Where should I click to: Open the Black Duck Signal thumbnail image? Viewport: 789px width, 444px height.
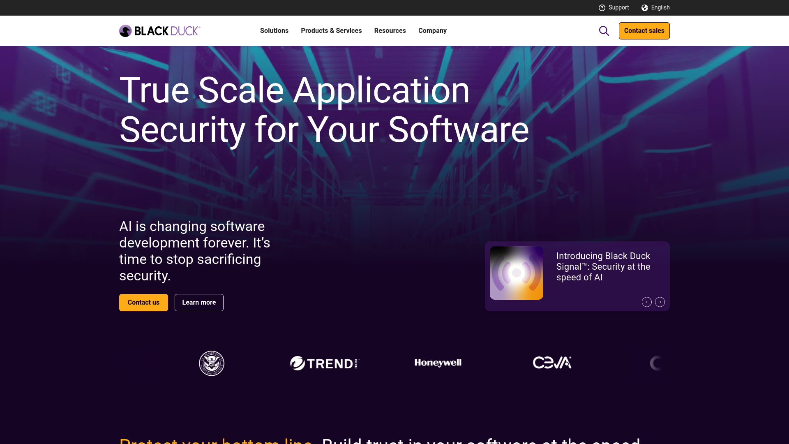(517, 273)
